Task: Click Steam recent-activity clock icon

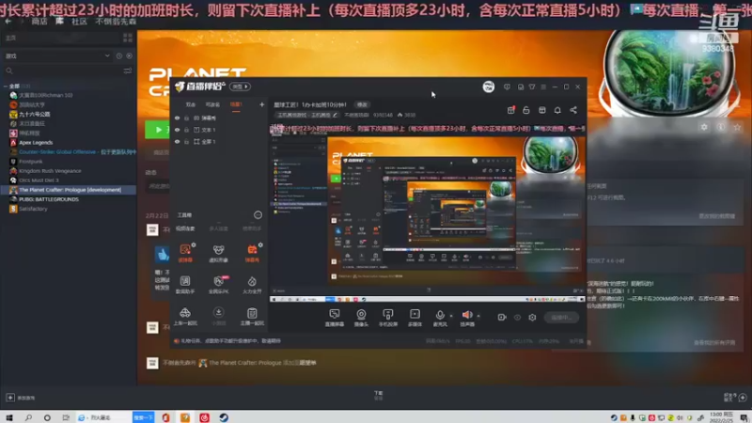Action: [x=119, y=56]
